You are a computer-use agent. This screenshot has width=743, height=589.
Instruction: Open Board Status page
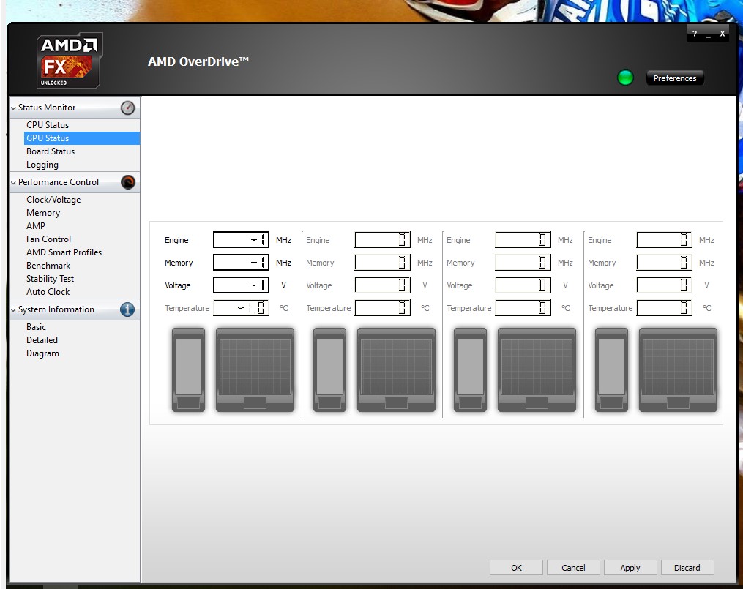point(51,151)
